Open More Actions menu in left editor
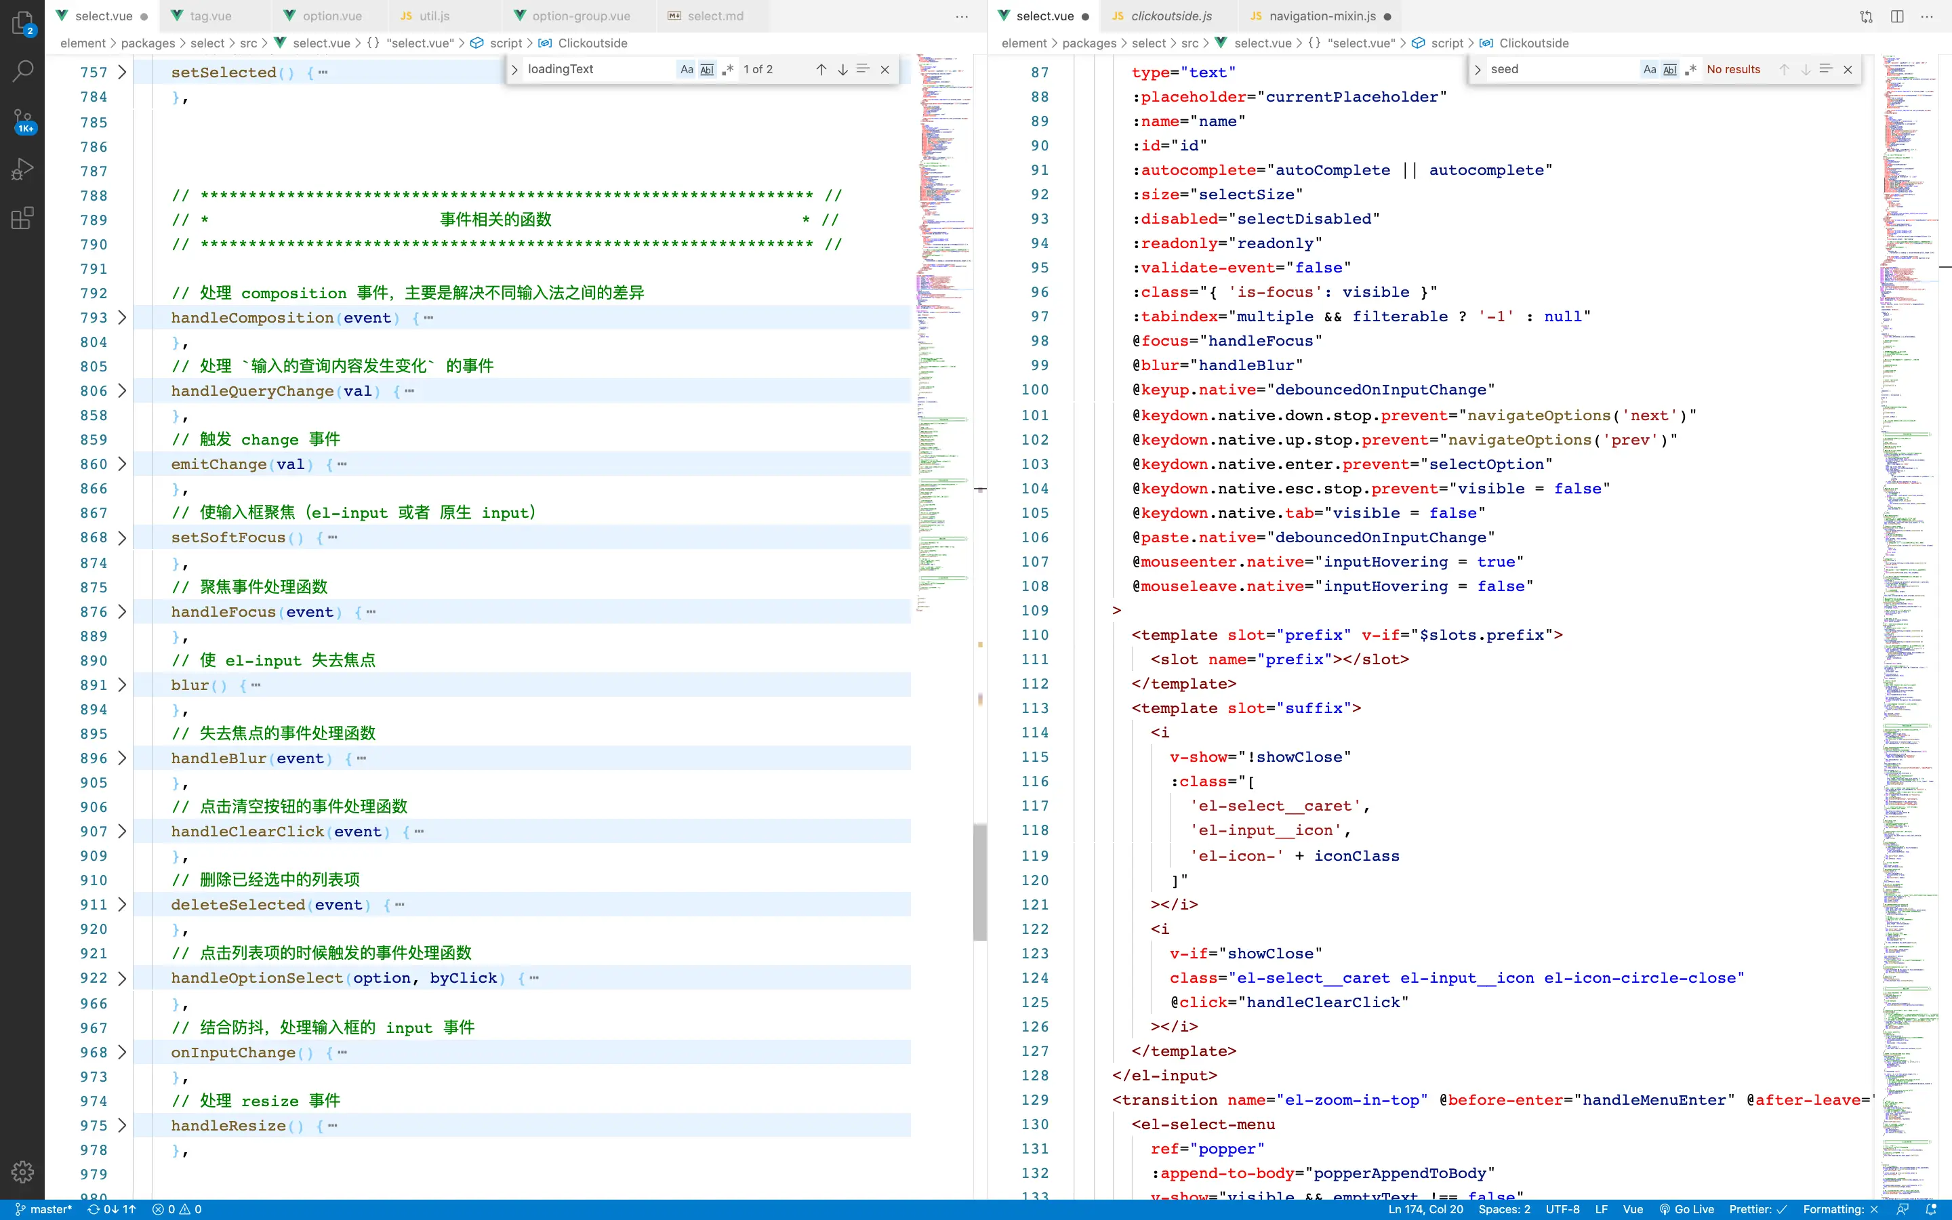 pos(962,16)
